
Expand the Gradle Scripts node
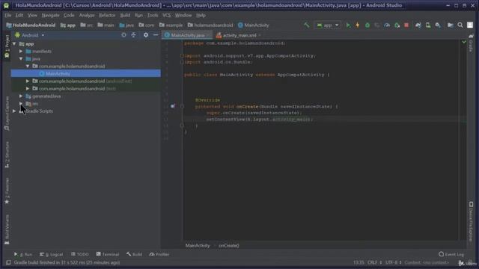coord(14,111)
